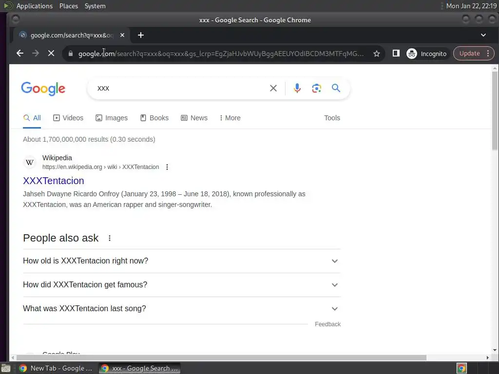Click the Wikipedia W favicon

(30, 163)
